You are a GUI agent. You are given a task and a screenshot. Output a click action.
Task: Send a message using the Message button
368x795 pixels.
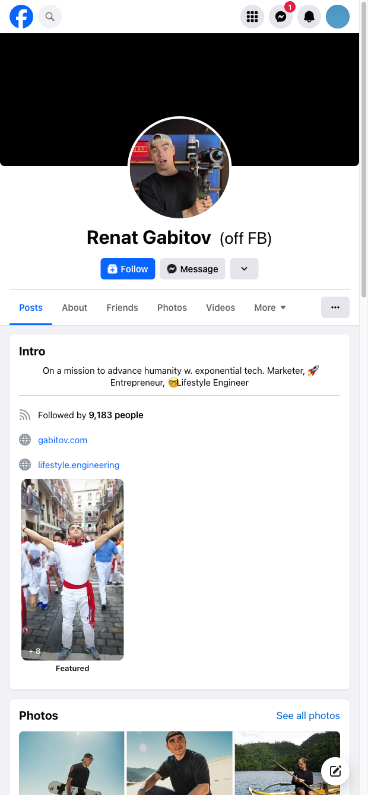[192, 269]
